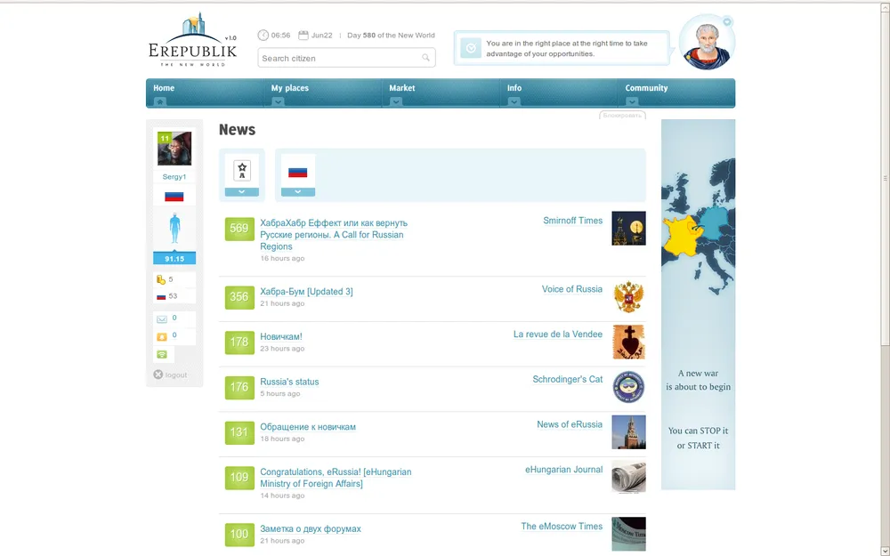890x556 pixels.
Task: Click the Sergy1 username link
Action: pyautogui.click(x=174, y=176)
